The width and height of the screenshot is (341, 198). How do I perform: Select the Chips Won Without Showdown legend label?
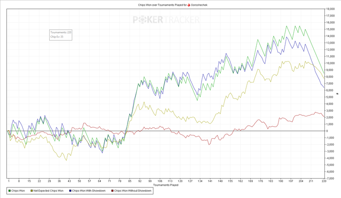pos(133,191)
